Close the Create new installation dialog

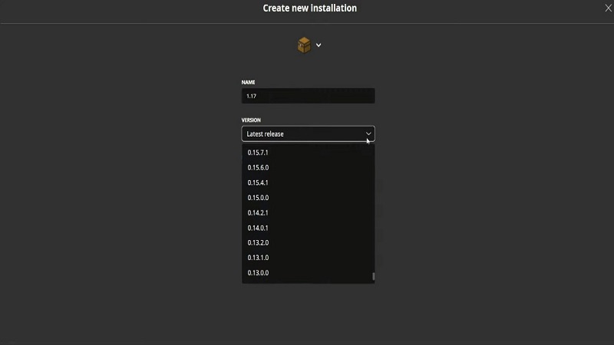coord(608,8)
